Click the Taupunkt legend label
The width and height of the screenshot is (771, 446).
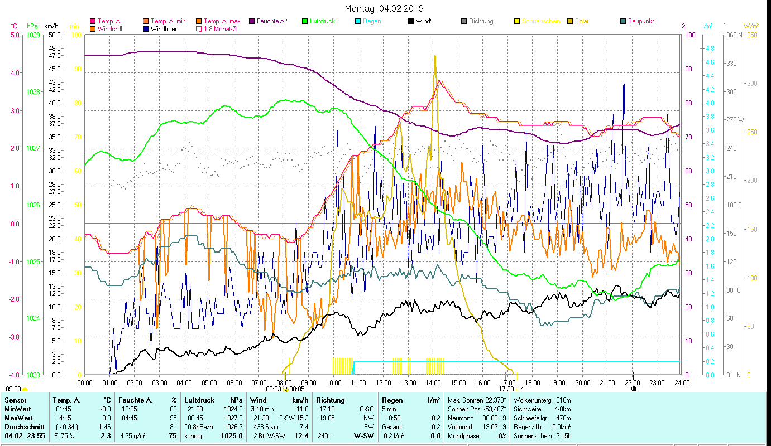point(640,22)
